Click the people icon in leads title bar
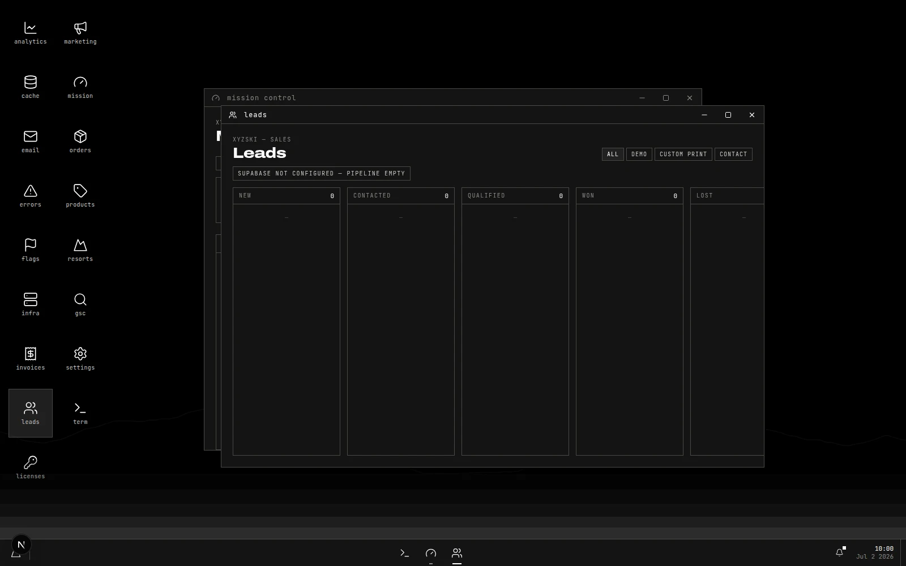Viewport: 906px width, 566px height. pyautogui.click(x=233, y=115)
